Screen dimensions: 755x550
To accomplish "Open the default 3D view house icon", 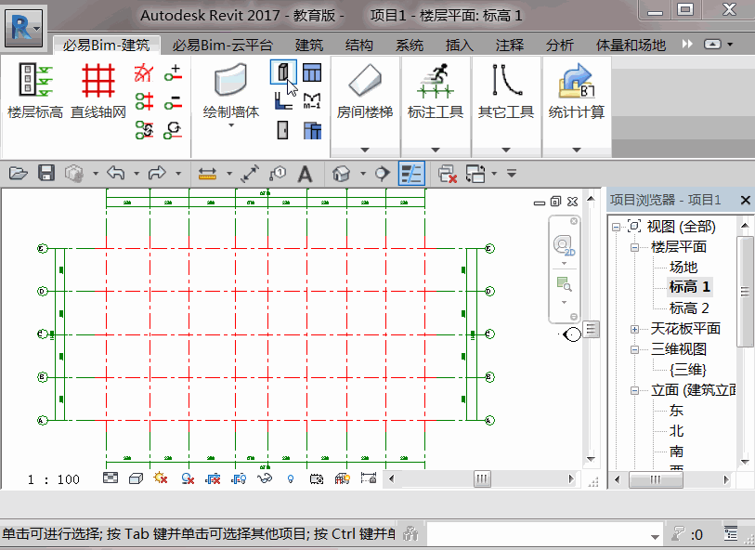I will tap(341, 174).
